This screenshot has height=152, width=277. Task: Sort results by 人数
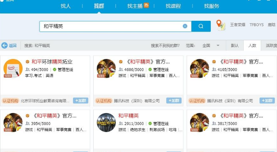pos(252,46)
